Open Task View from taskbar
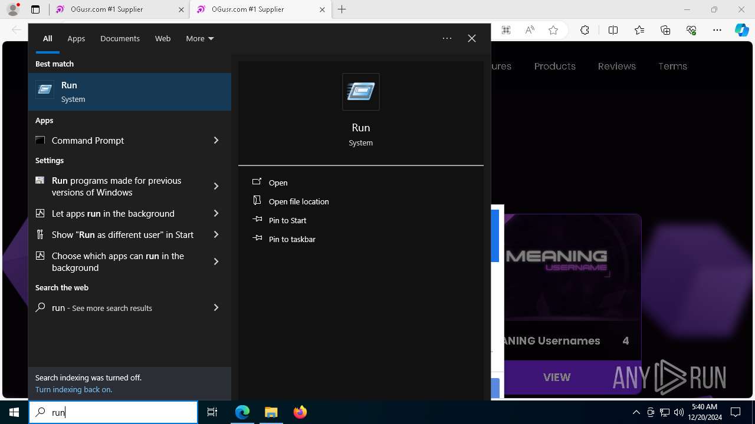Screen dimensions: 755x424 point(212,412)
